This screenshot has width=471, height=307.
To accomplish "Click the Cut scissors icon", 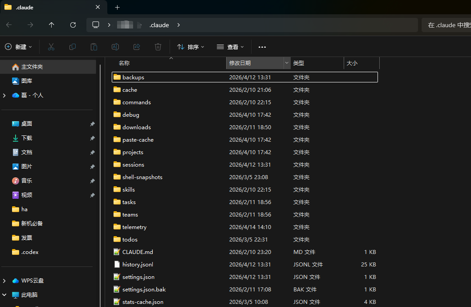I will point(51,47).
